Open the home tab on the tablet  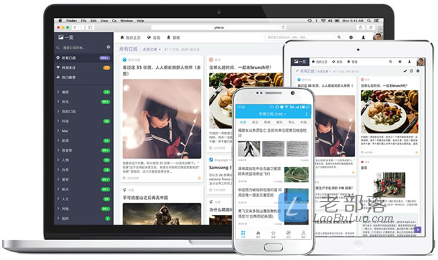[x=319, y=62]
